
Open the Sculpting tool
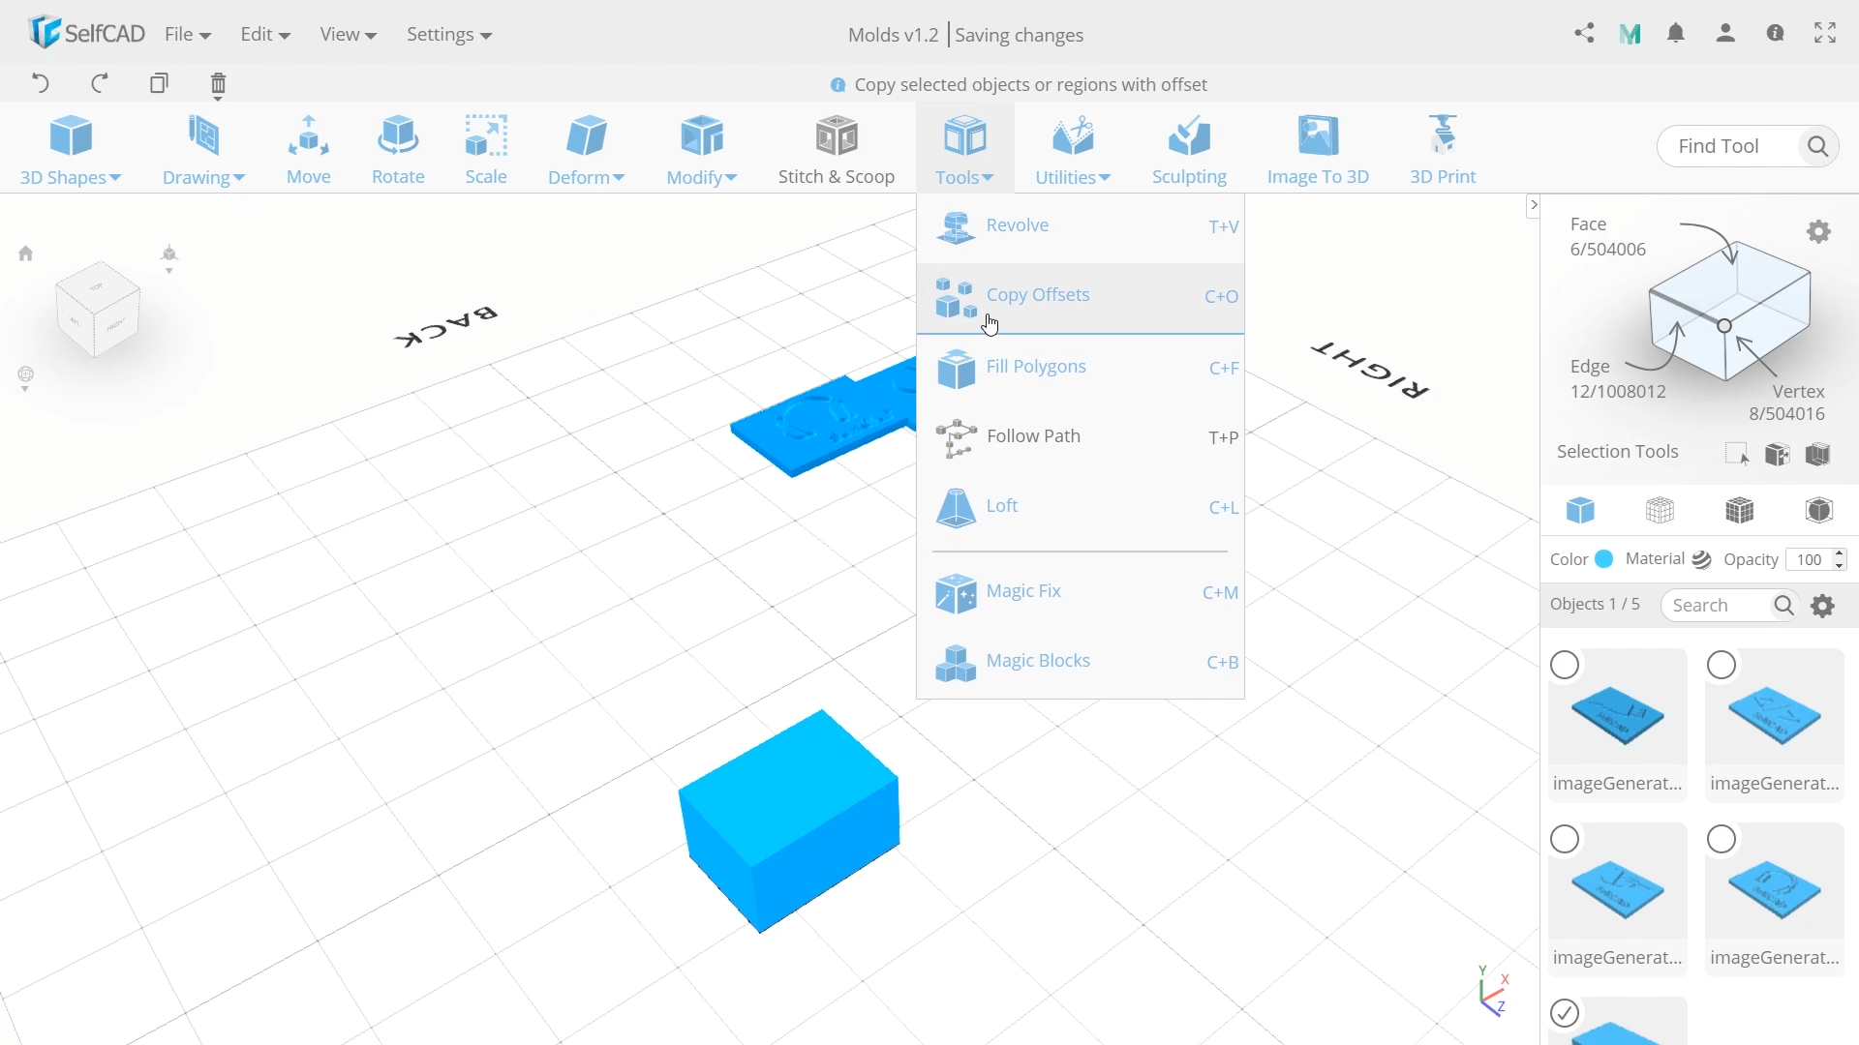click(x=1189, y=149)
